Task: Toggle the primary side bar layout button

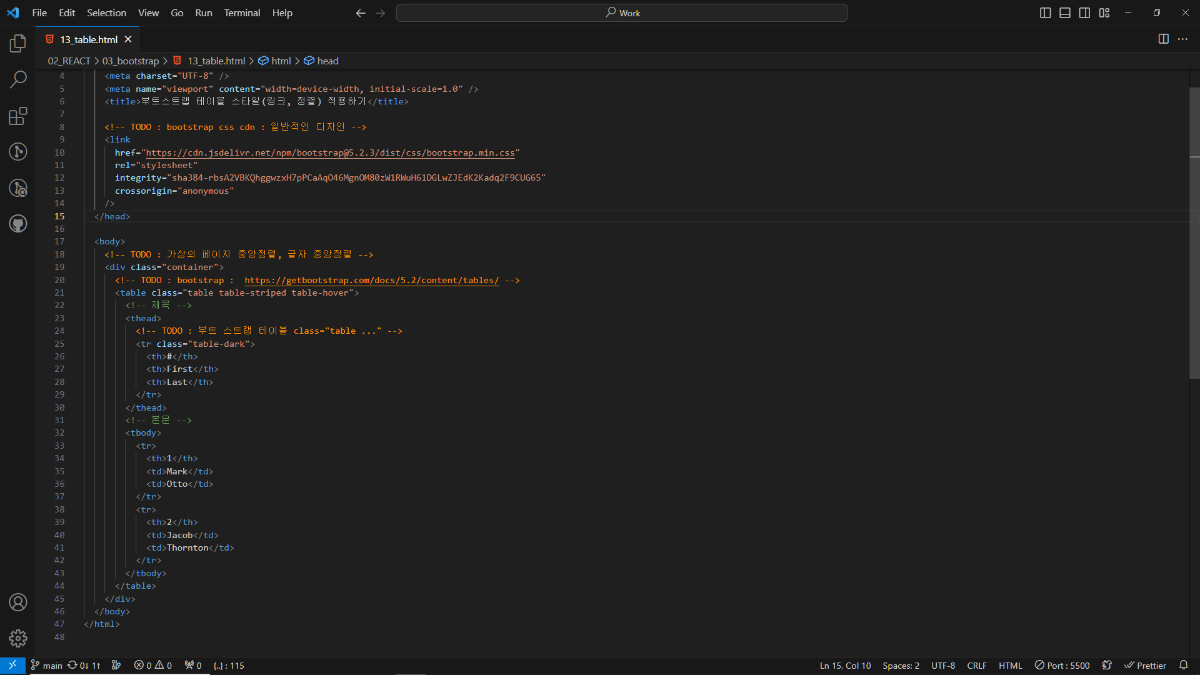Action: click(1045, 12)
